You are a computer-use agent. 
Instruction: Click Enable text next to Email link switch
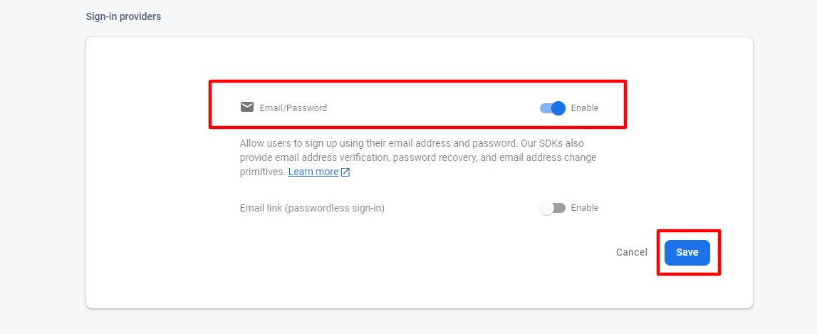click(585, 208)
